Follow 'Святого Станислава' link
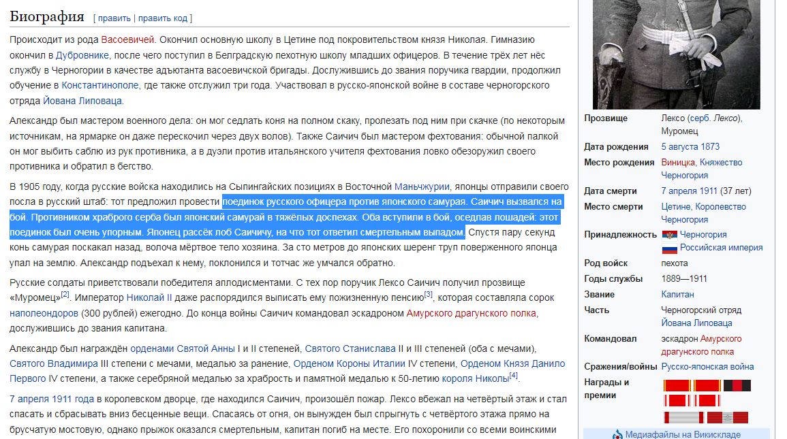Viewport: 787px width, 439px height. click(350, 348)
